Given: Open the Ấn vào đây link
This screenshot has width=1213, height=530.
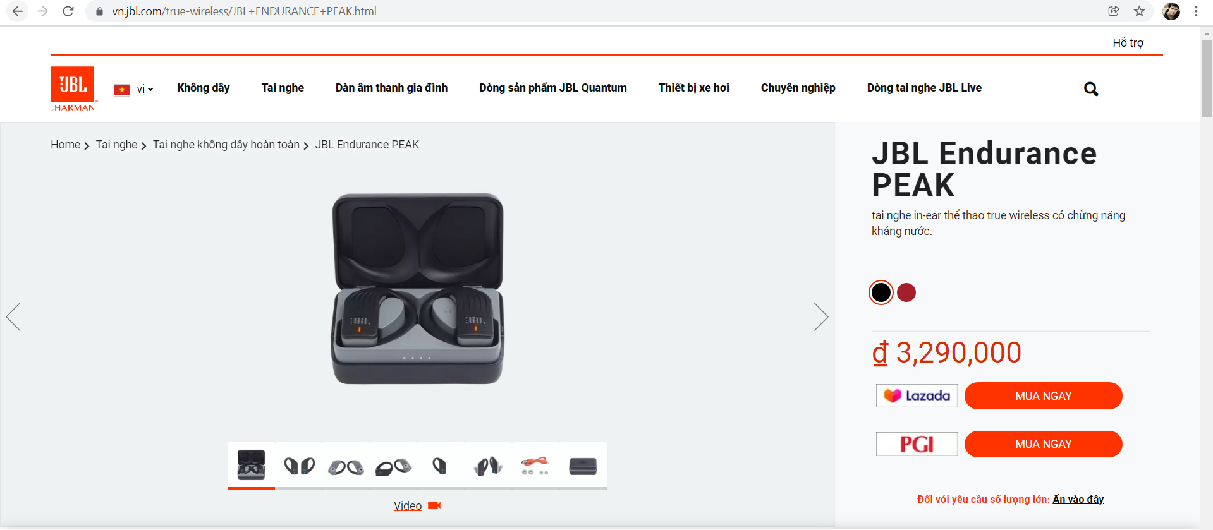Looking at the screenshot, I should (1078, 499).
